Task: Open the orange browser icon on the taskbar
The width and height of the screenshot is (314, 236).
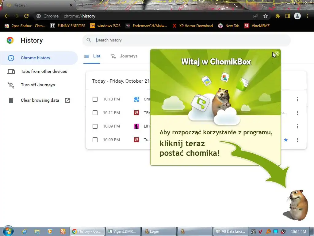Action: pos(63,231)
